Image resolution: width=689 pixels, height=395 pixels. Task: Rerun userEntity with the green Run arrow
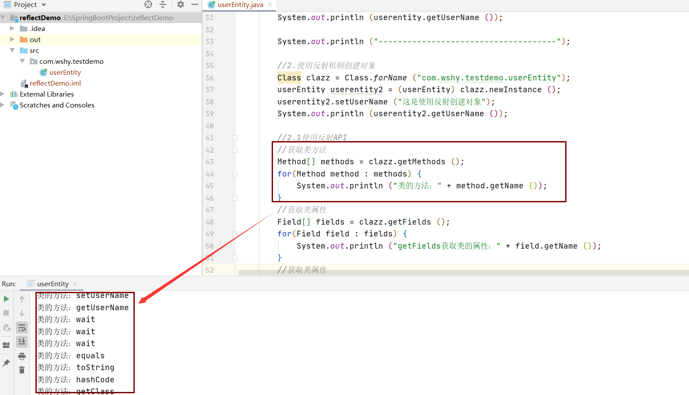tap(6, 299)
